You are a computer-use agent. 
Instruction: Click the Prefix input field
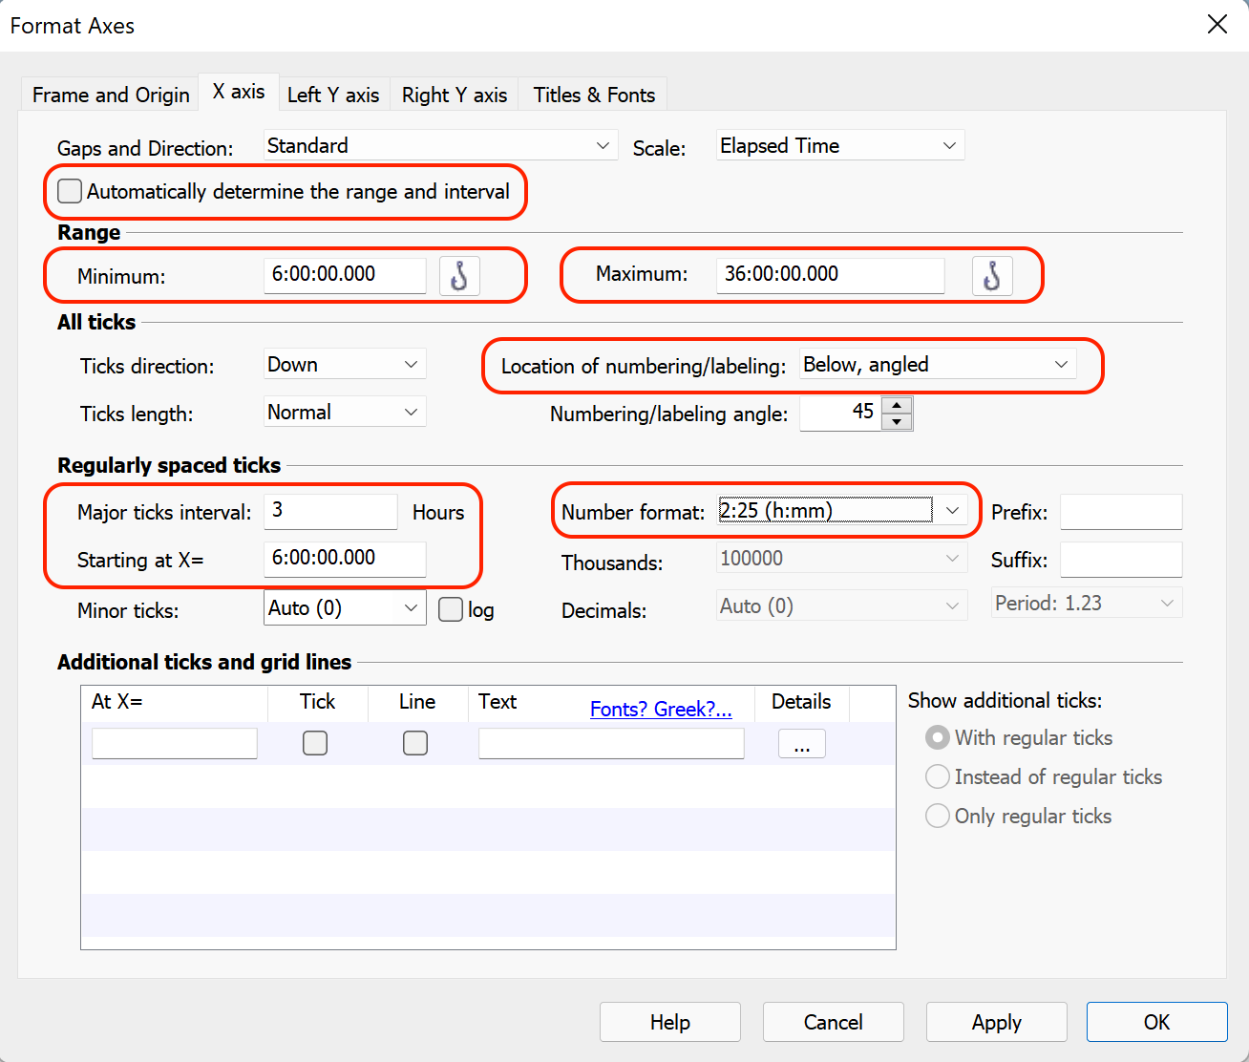click(1121, 512)
